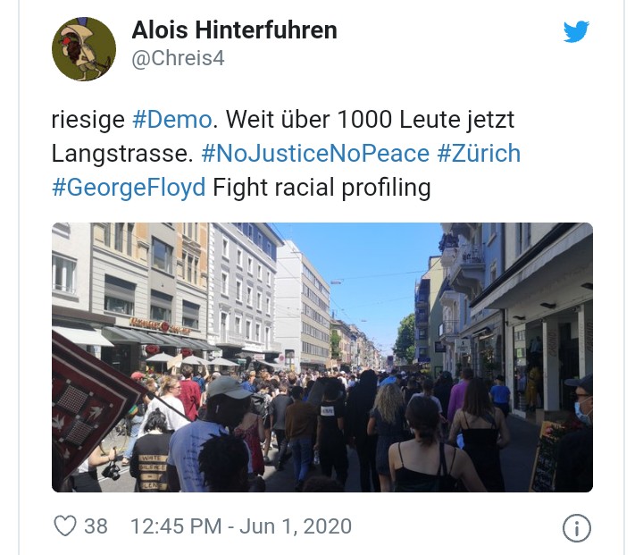
Task: Visit the #GeorgeFloyd hashtag page
Action: point(129,188)
